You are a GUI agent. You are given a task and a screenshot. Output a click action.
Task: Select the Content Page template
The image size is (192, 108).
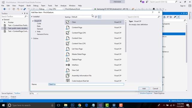pos(94,28)
